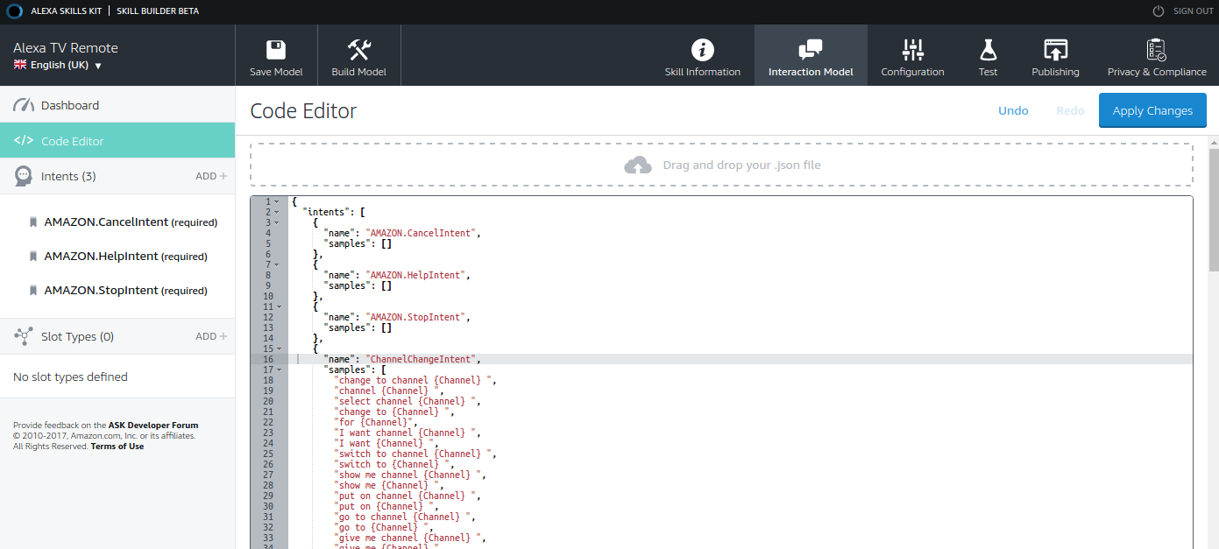Click the sign out power icon
Screen dimensions: 1219x549
click(1159, 11)
